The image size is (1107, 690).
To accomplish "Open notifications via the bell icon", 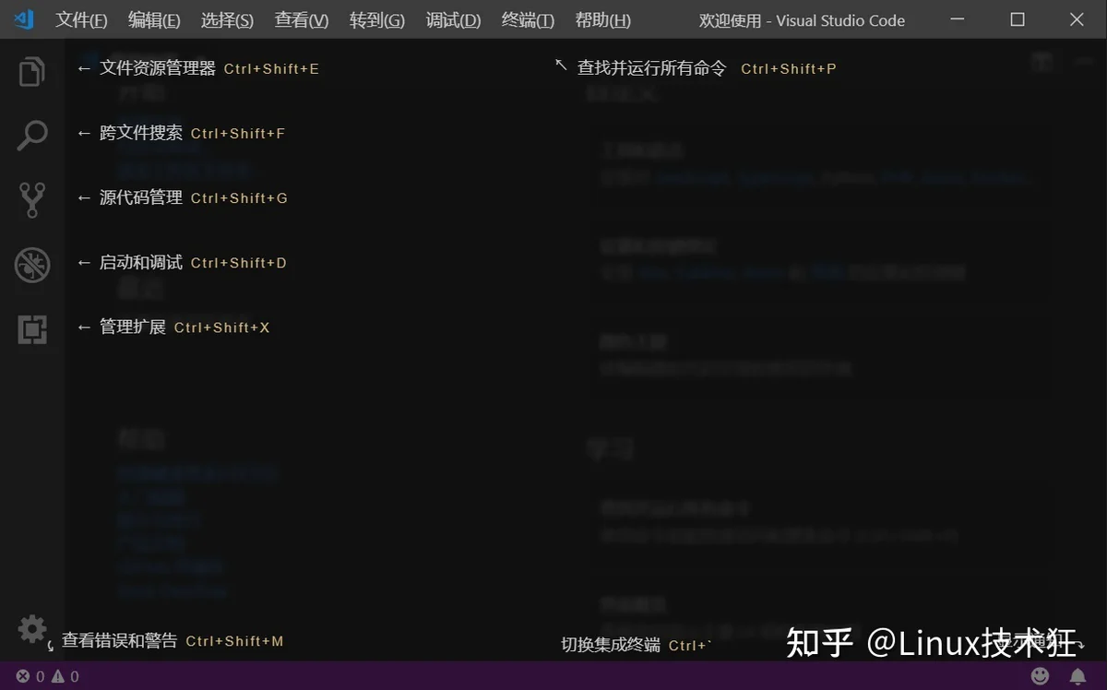I will point(1077,676).
